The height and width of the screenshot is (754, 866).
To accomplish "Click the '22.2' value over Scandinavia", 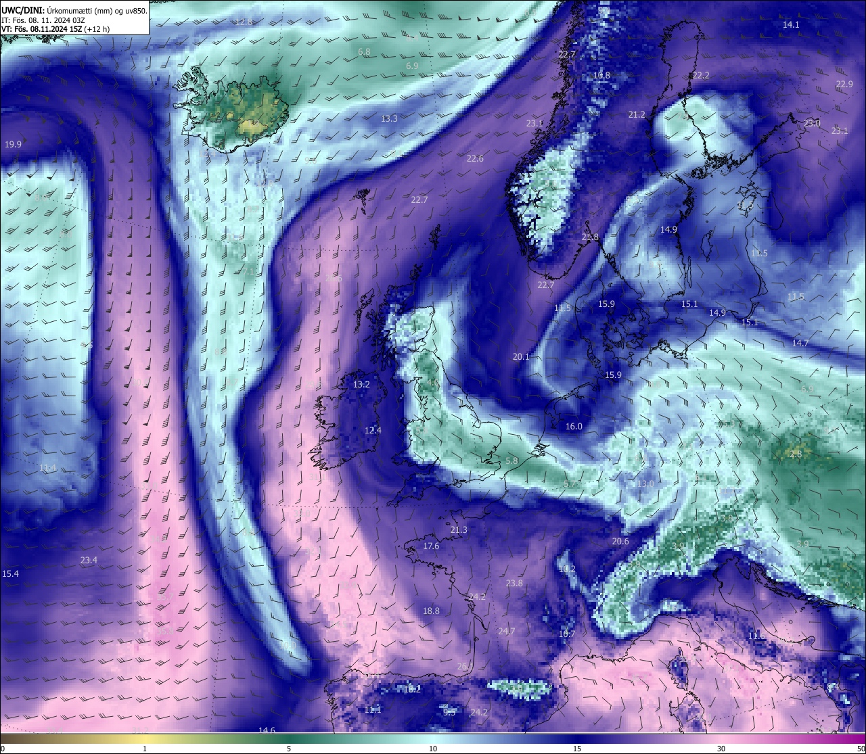I will click(x=701, y=76).
